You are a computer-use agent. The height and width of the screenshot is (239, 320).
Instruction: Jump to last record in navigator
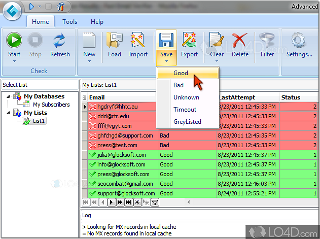coord(128,202)
